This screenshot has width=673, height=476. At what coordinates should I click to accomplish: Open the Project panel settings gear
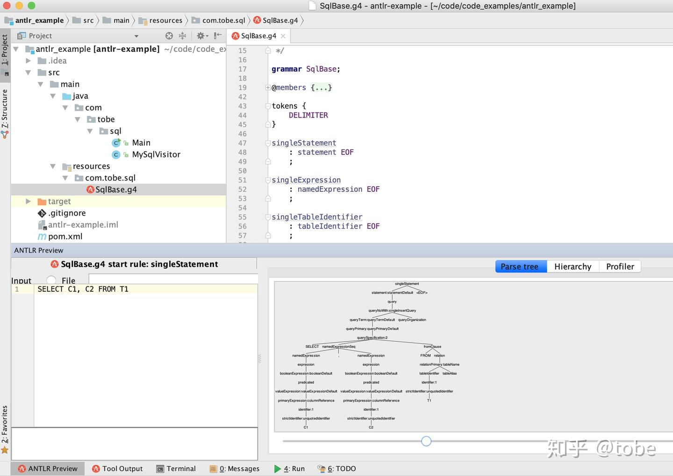[x=201, y=35]
